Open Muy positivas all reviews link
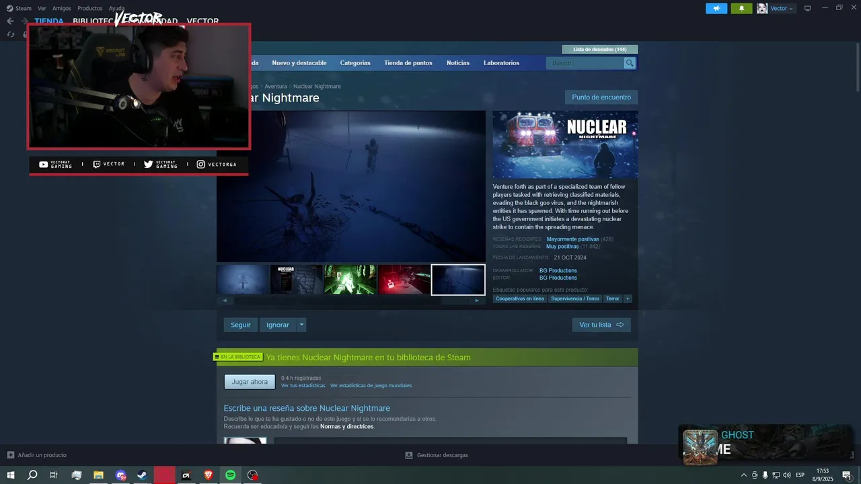Viewport: 861px width, 484px height. point(562,247)
